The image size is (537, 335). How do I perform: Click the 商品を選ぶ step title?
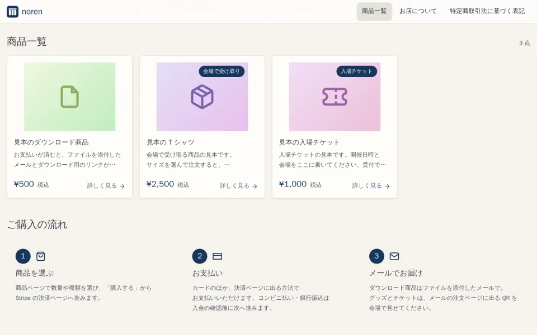pyautogui.click(x=35, y=273)
